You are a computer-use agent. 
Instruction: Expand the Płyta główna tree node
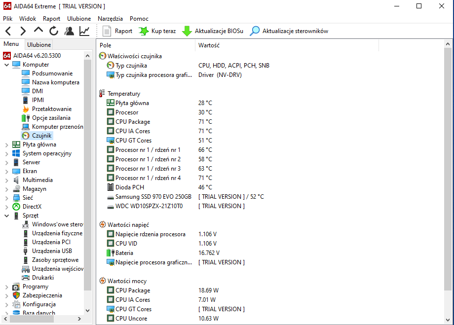coord(6,144)
